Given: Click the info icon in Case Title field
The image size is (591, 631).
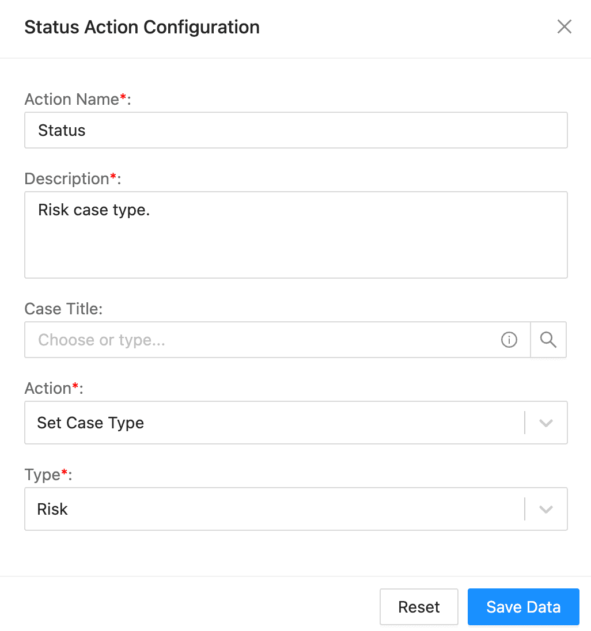Looking at the screenshot, I should point(509,340).
